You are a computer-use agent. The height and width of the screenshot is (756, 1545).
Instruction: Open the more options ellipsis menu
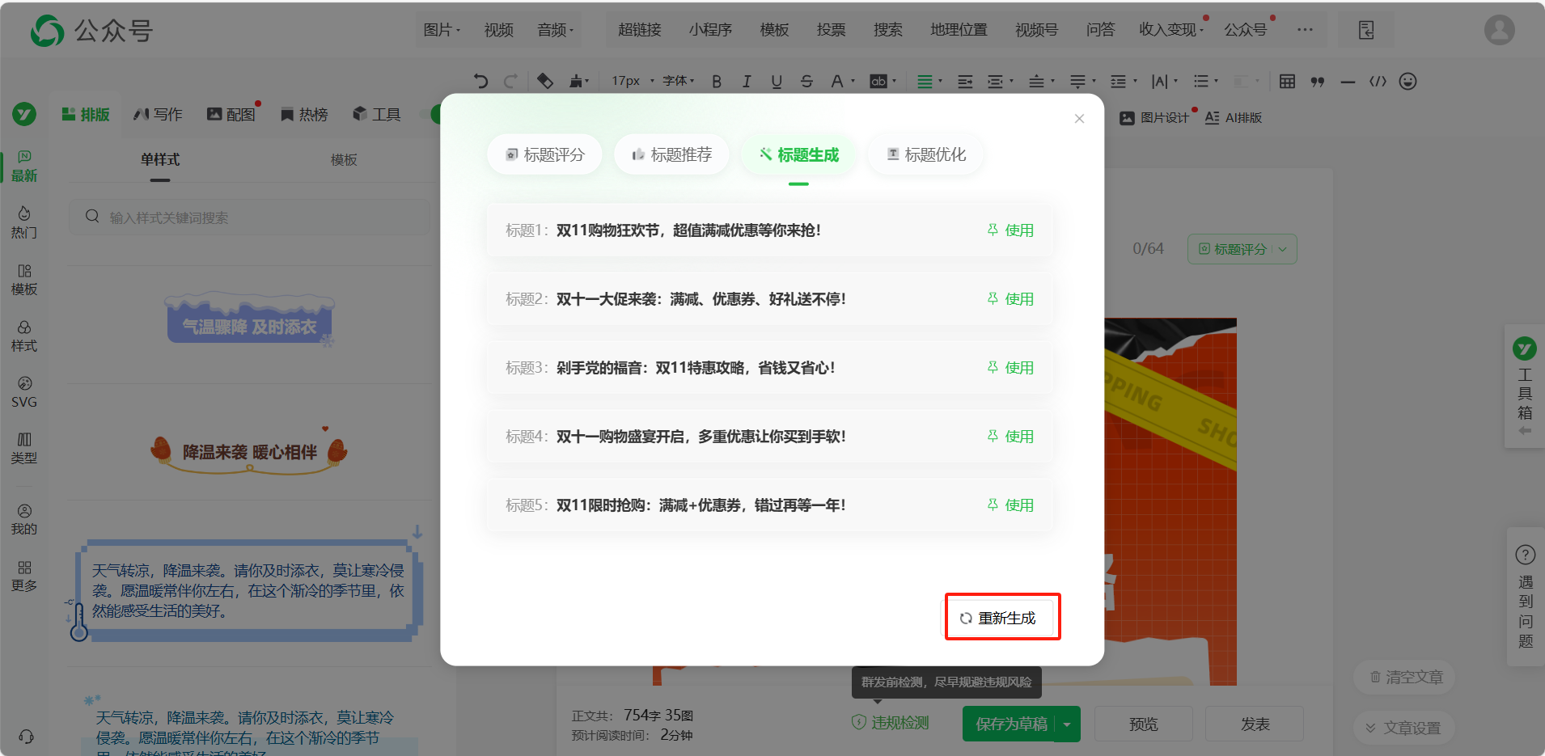pos(1305,30)
